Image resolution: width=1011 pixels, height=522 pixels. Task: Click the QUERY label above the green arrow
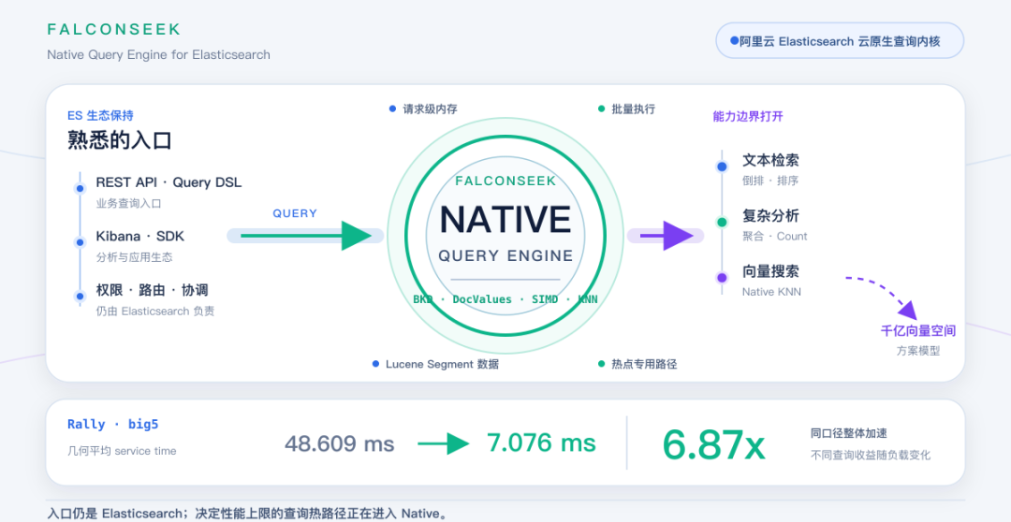coord(295,213)
